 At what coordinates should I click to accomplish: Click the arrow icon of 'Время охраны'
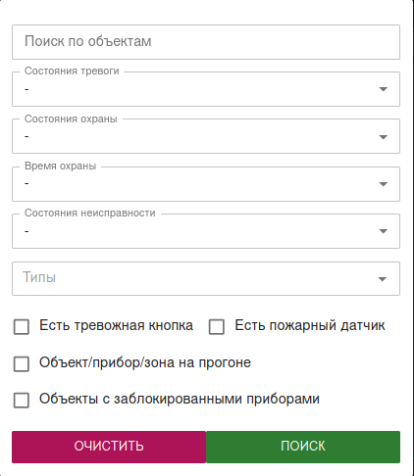[x=383, y=184]
